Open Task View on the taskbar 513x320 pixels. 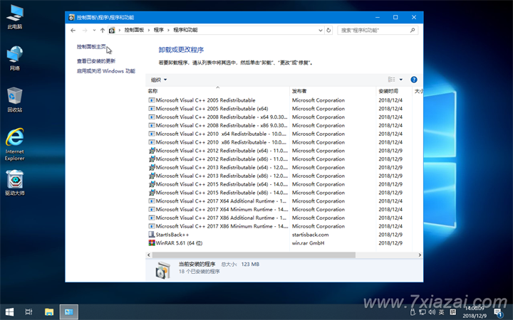point(28,312)
